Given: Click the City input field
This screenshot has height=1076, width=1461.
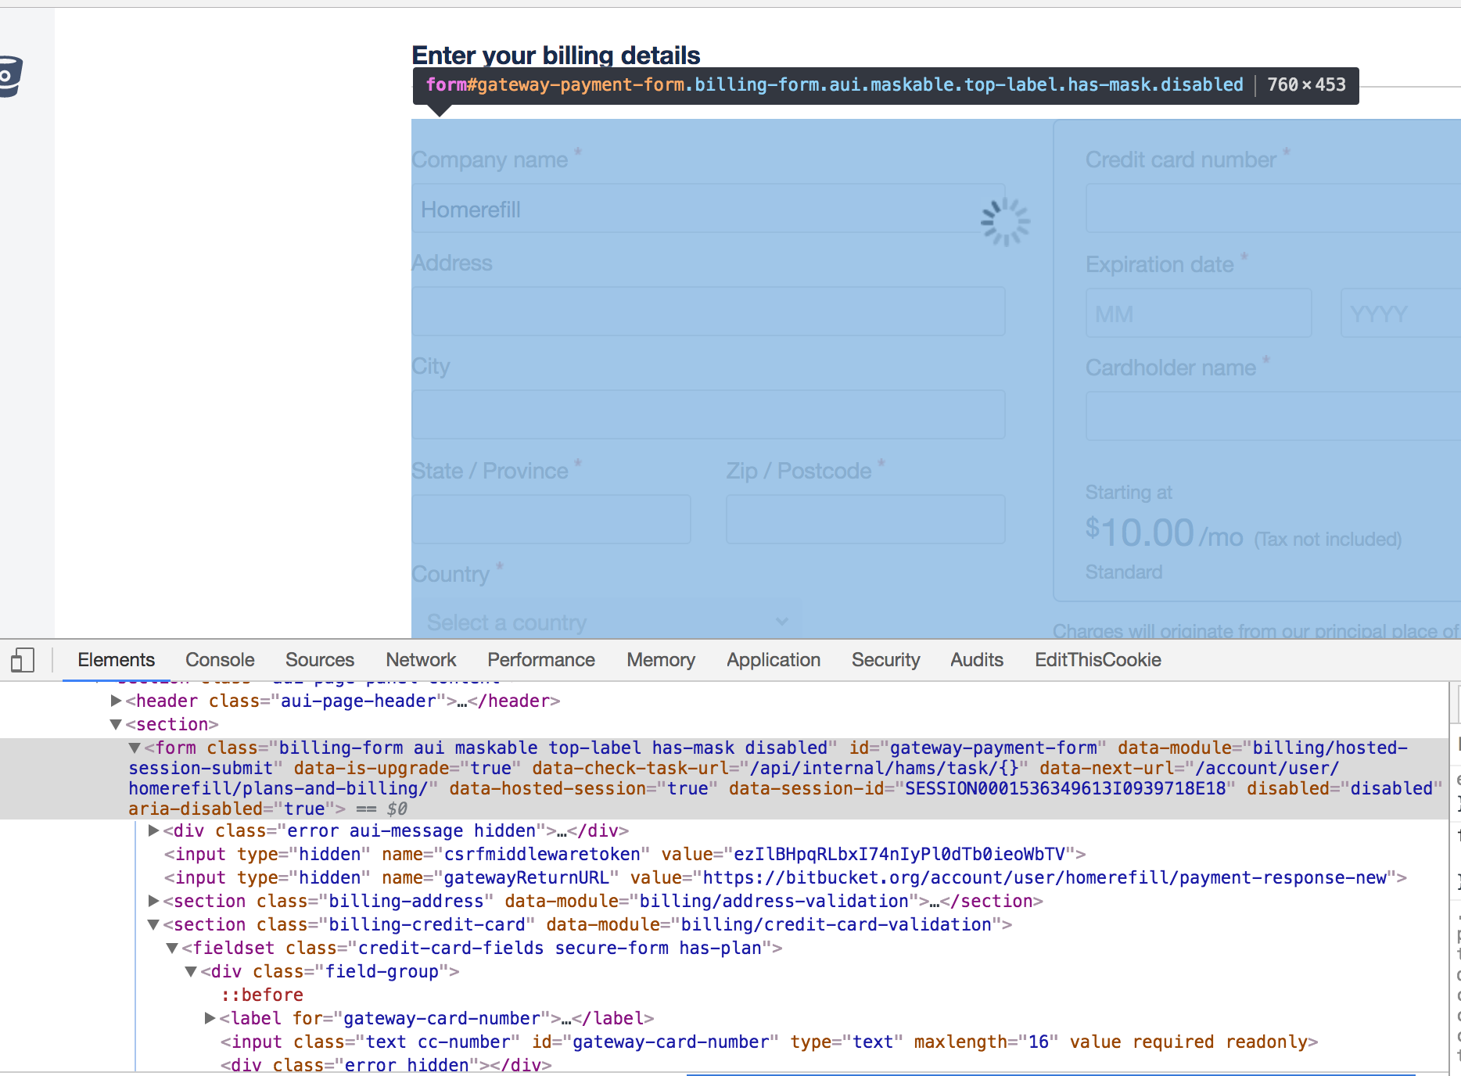Looking at the screenshot, I should coord(709,414).
